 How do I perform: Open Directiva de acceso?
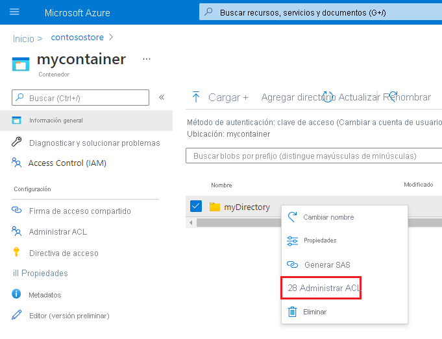(x=64, y=253)
